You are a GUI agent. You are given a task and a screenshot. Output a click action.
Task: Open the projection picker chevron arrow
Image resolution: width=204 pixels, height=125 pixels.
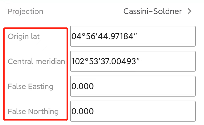tap(189, 11)
